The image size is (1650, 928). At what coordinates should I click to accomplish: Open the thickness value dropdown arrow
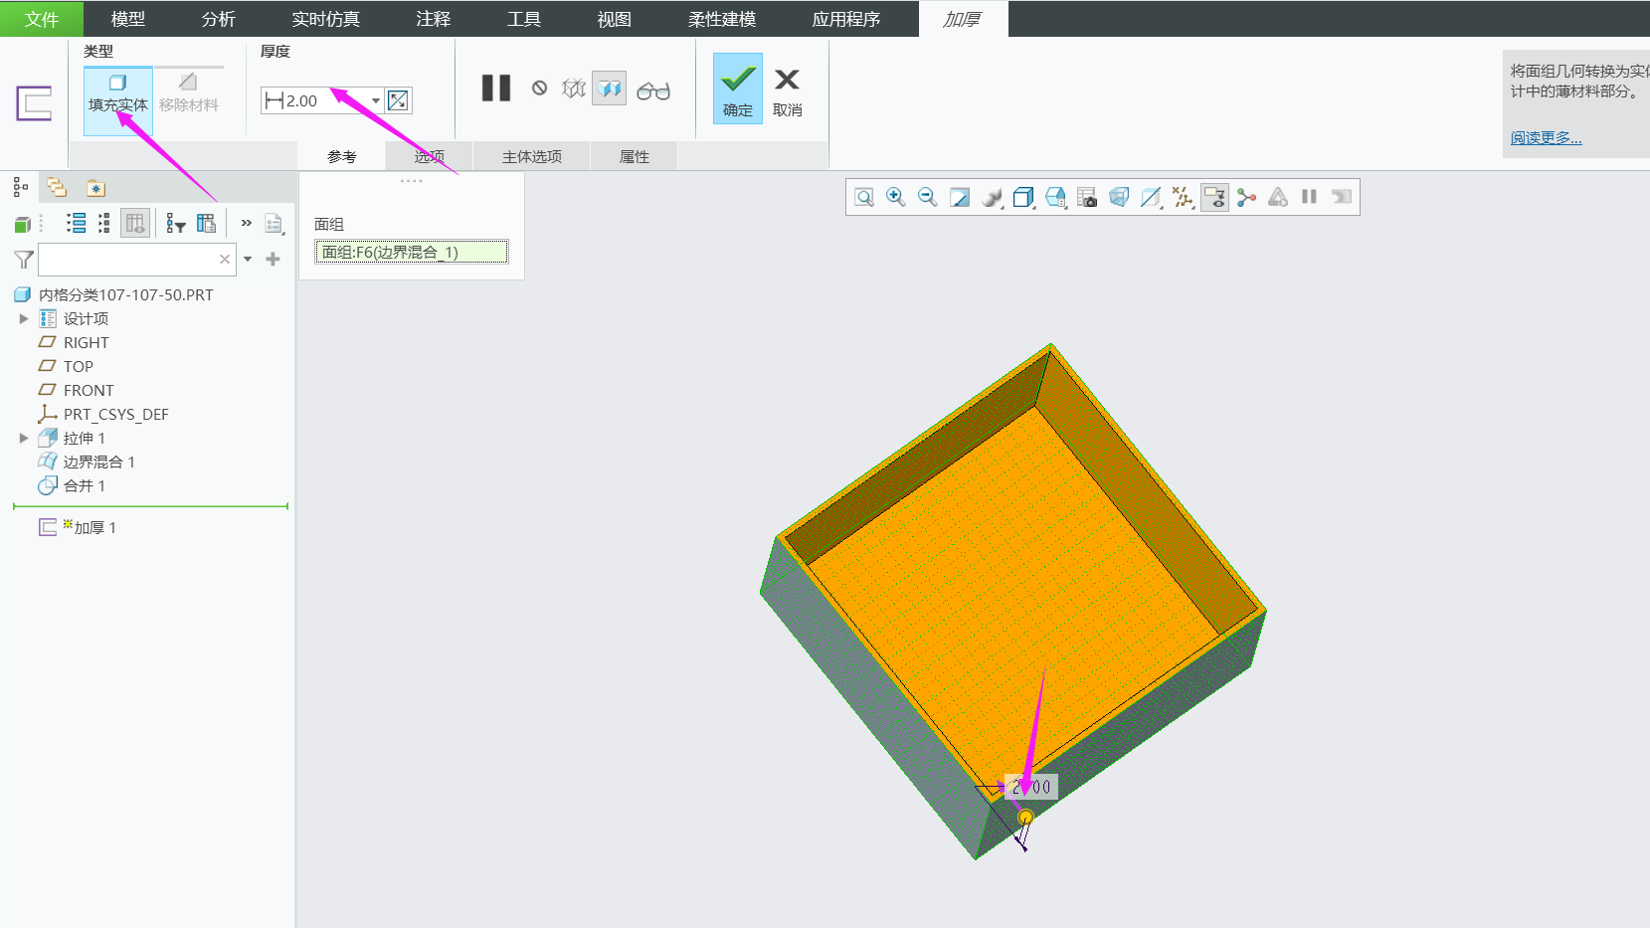click(x=376, y=100)
